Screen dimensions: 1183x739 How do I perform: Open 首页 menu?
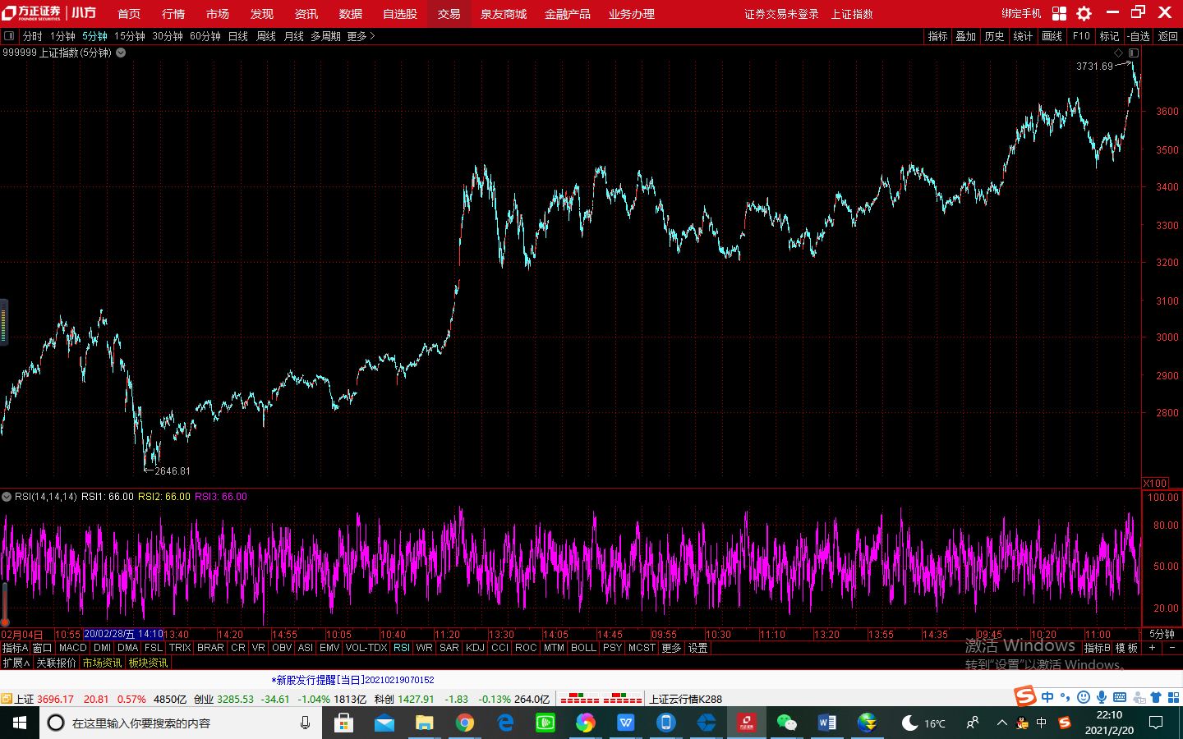129,14
